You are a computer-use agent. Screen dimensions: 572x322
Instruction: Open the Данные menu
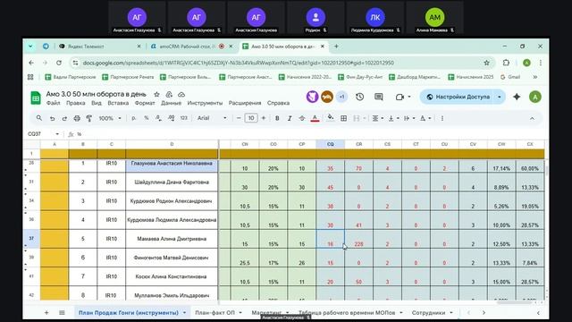[x=171, y=103]
